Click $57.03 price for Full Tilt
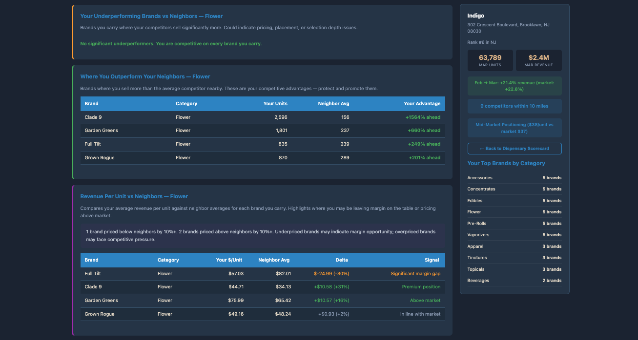The width and height of the screenshot is (638, 340). tap(236, 274)
